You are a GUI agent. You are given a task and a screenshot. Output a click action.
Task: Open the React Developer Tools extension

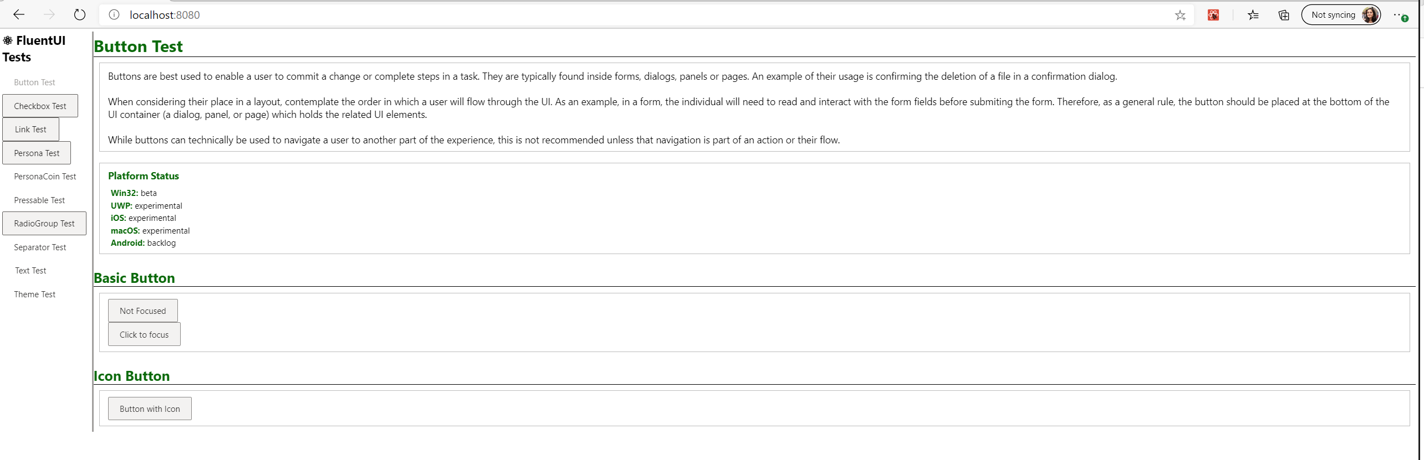click(x=1213, y=15)
